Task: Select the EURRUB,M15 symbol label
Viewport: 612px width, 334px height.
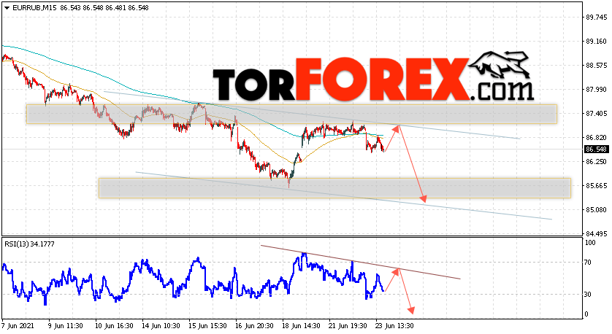Action: coord(35,8)
